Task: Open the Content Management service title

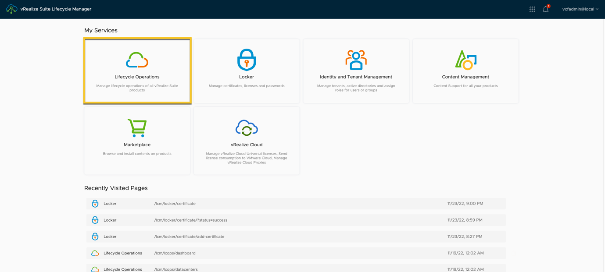Action: click(x=465, y=77)
